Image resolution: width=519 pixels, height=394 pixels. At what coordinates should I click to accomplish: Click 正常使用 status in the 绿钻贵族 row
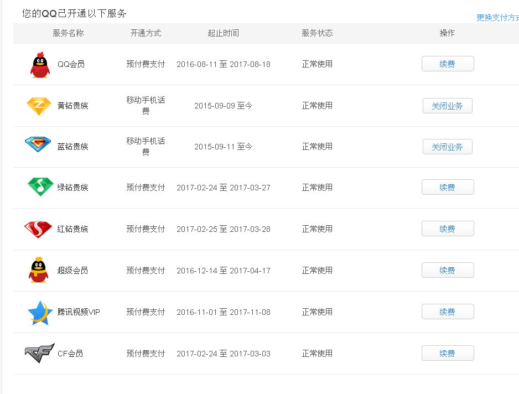[x=317, y=188]
